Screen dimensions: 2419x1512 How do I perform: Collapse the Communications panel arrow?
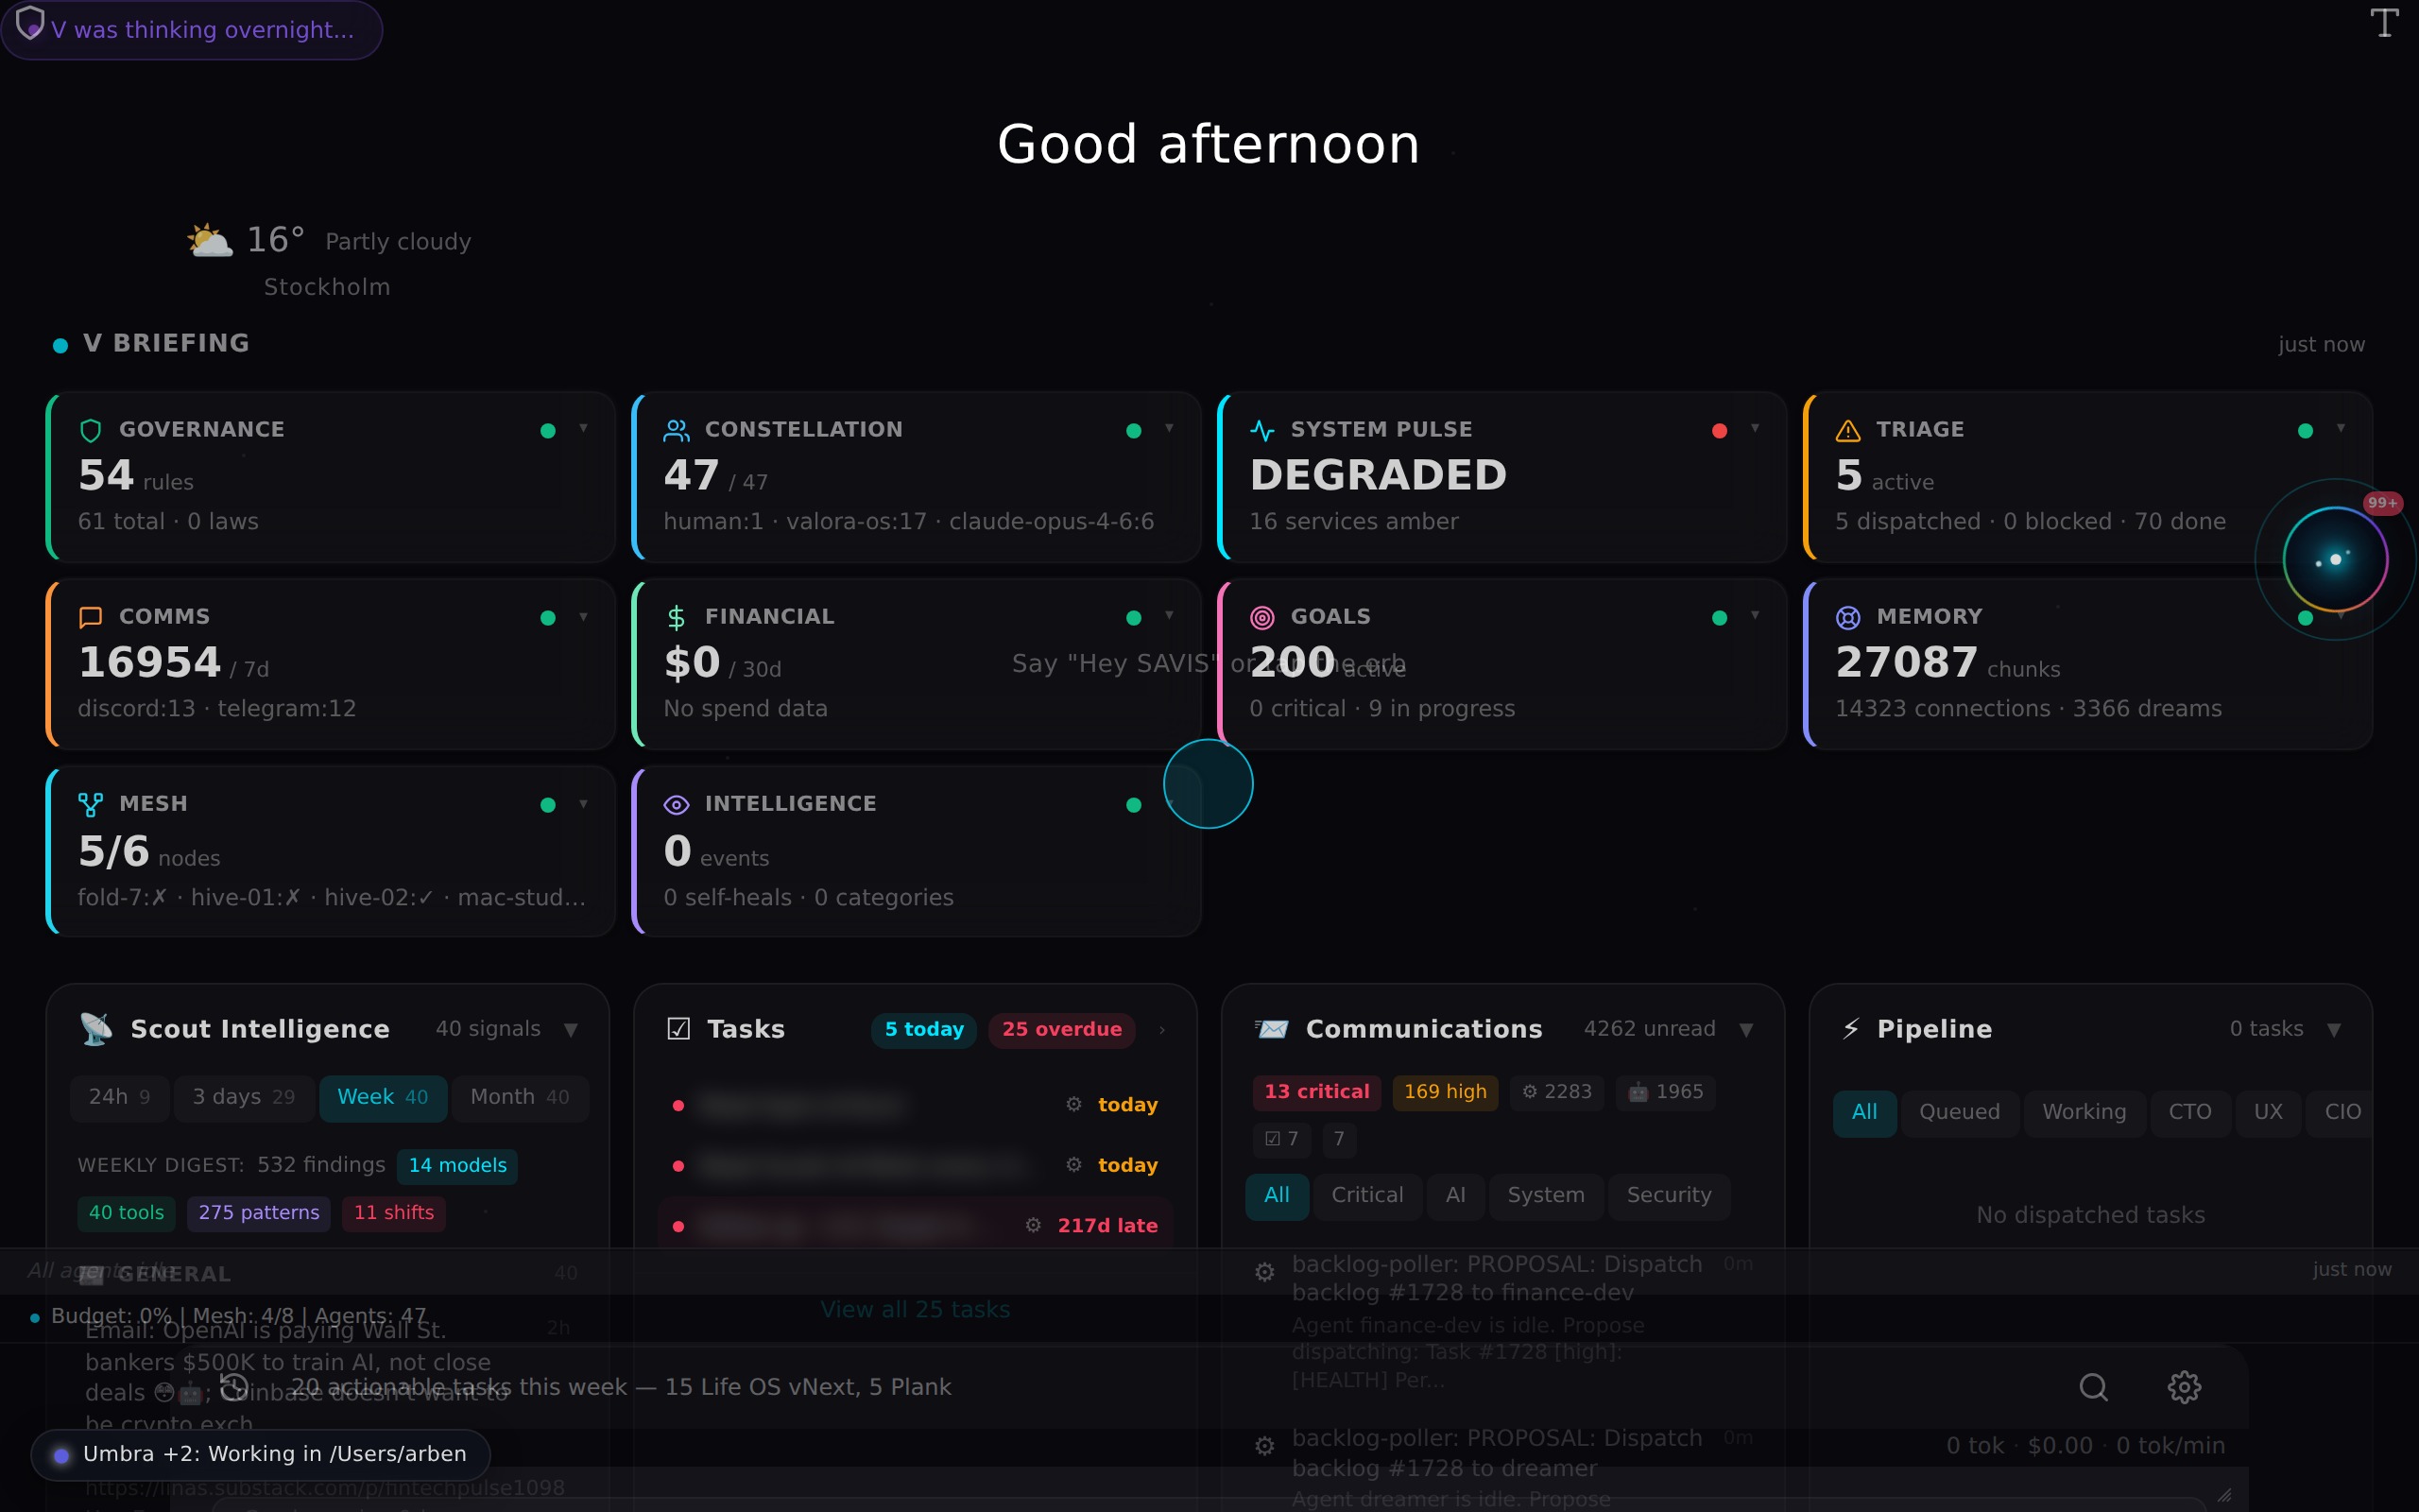[x=1746, y=1030]
